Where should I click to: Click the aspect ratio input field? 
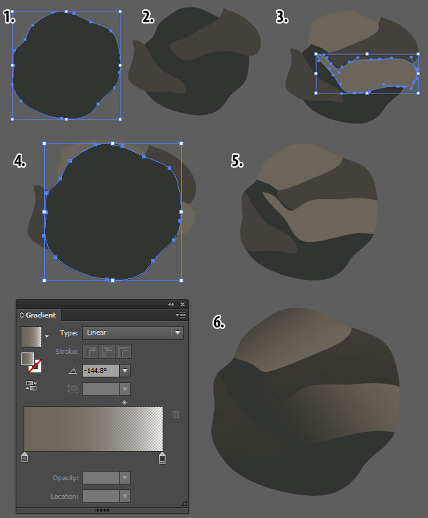pyautogui.click(x=101, y=389)
